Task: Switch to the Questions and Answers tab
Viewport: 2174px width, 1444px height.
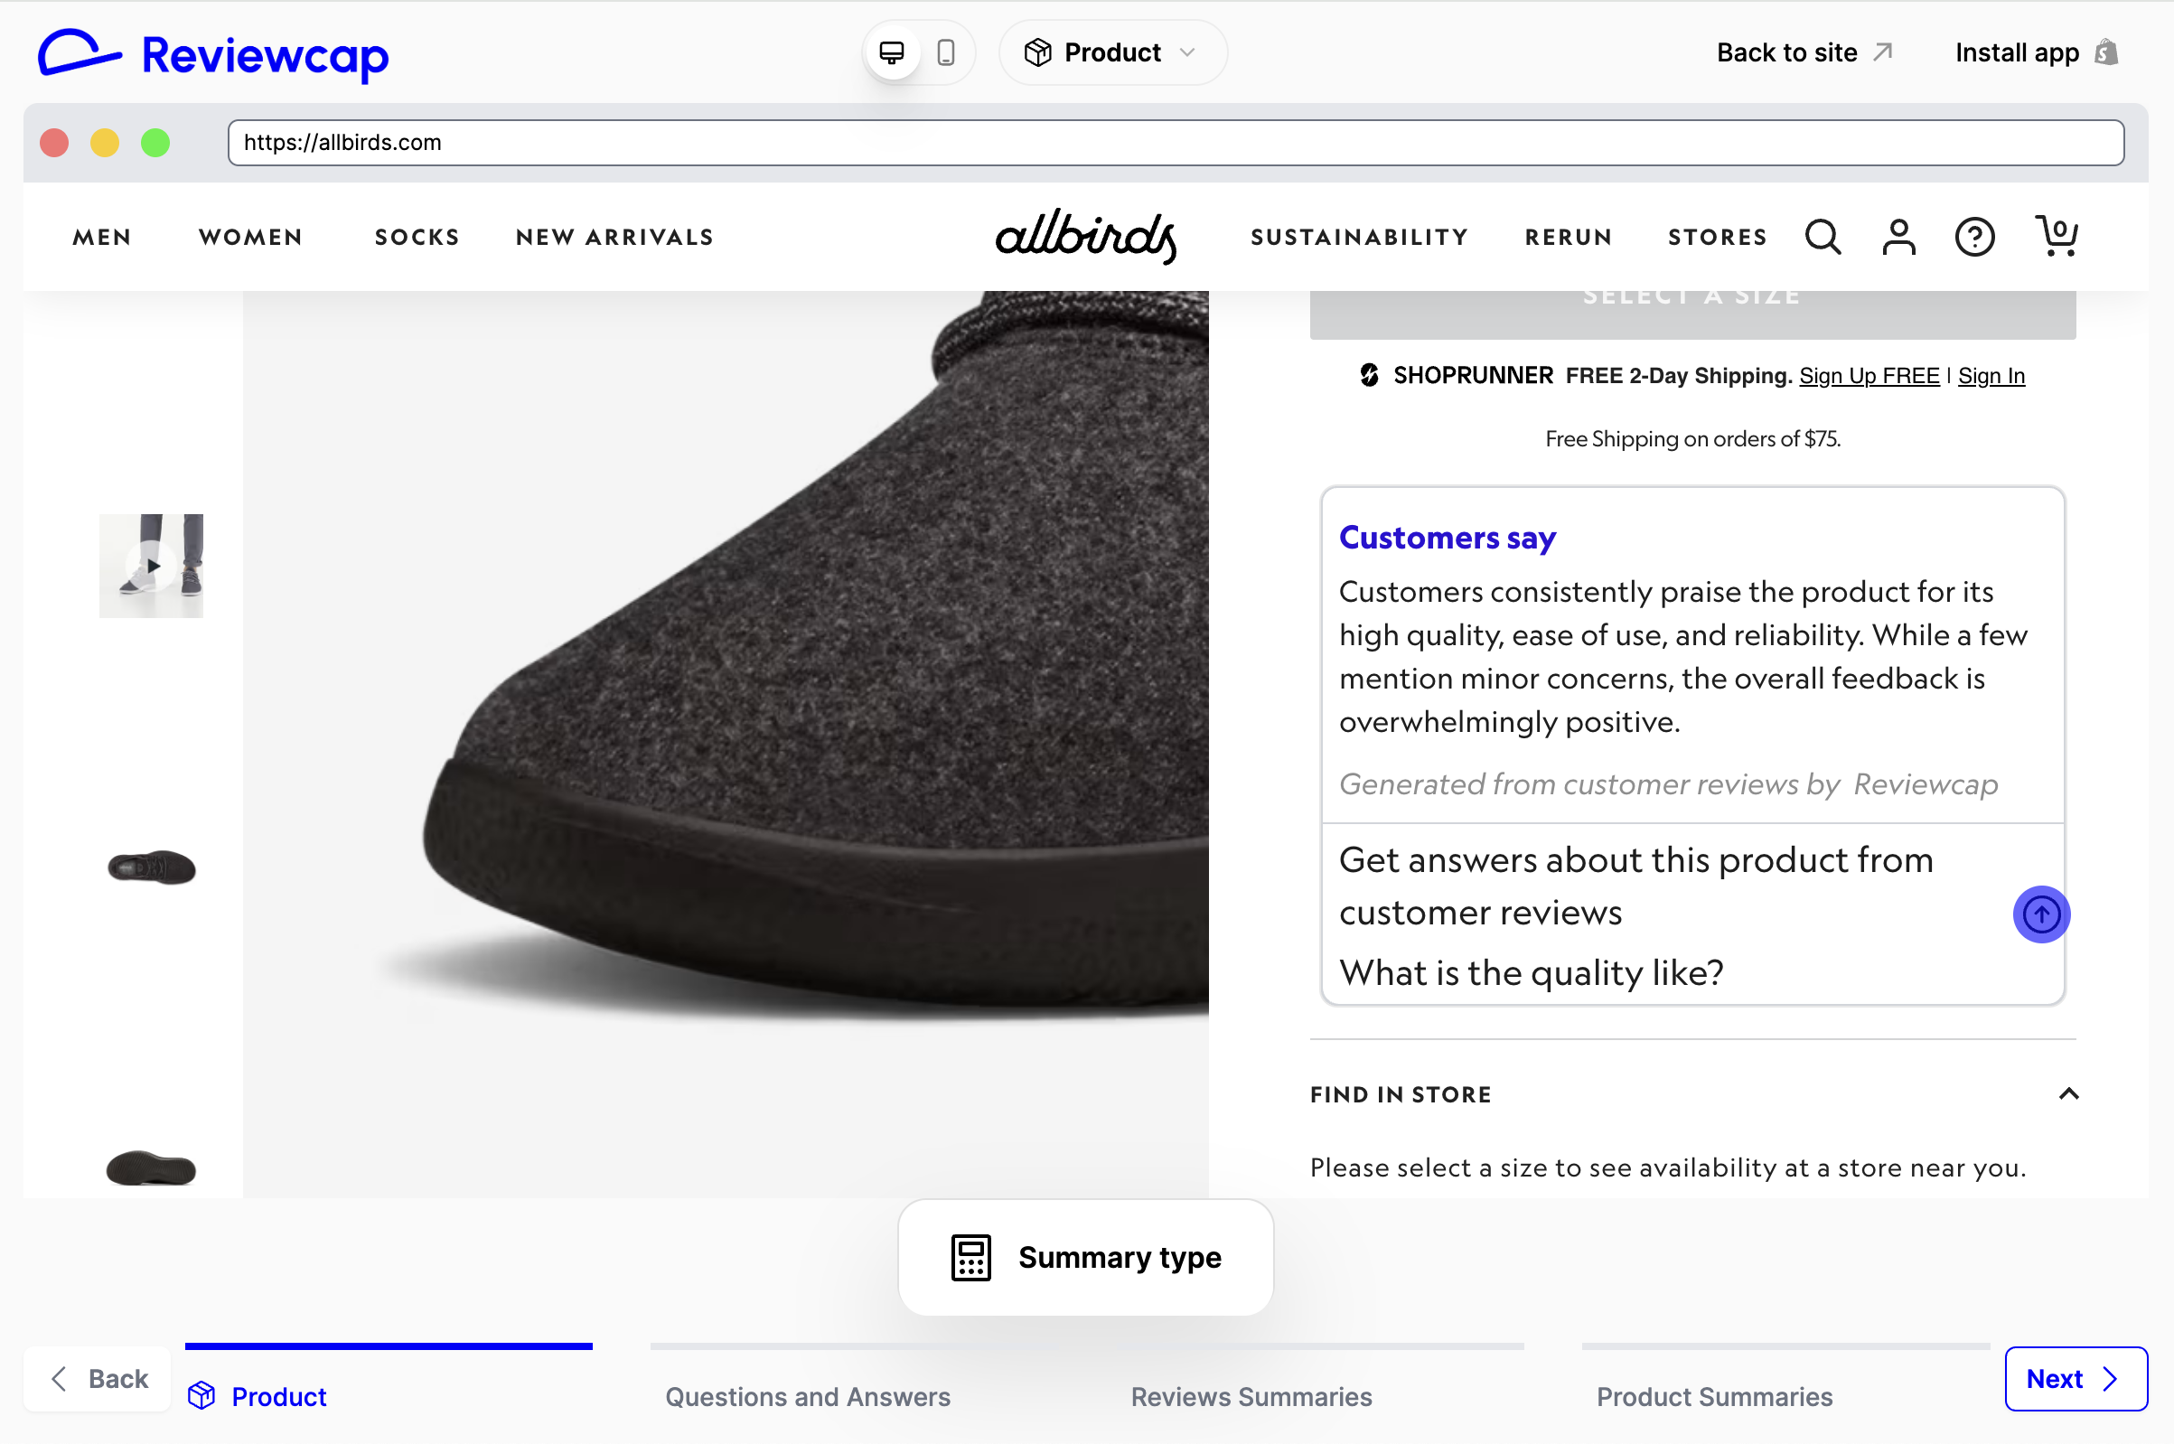Action: [808, 1396]
